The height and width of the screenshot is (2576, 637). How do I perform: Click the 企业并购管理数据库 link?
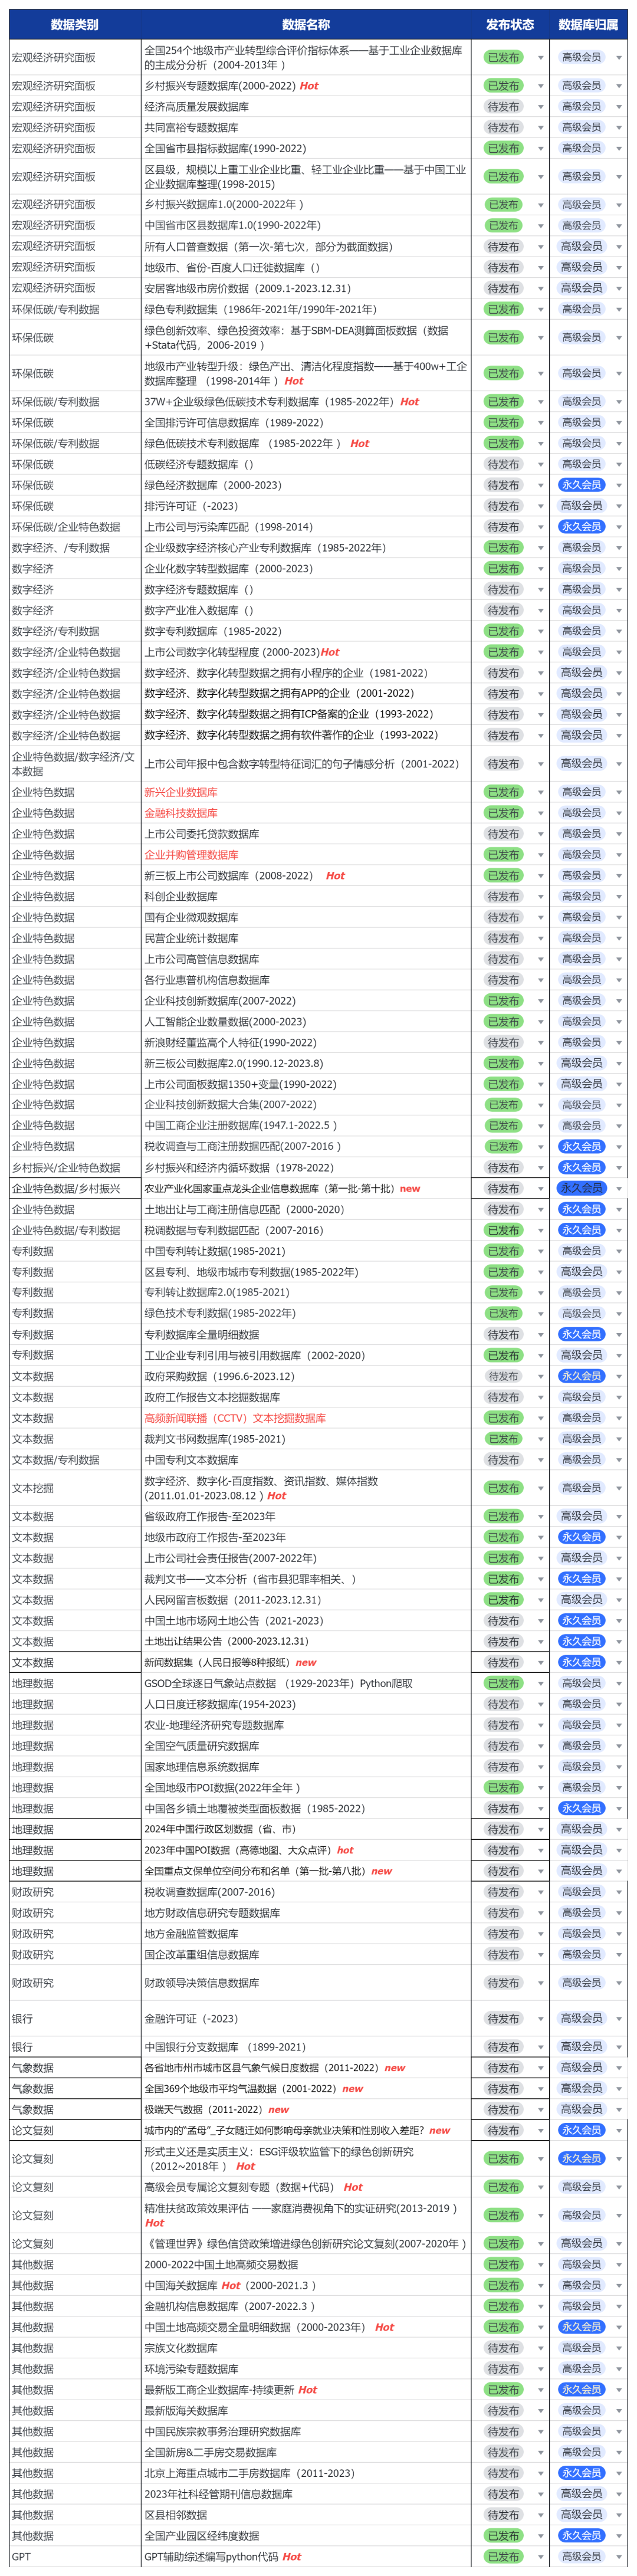click(191, 855)
